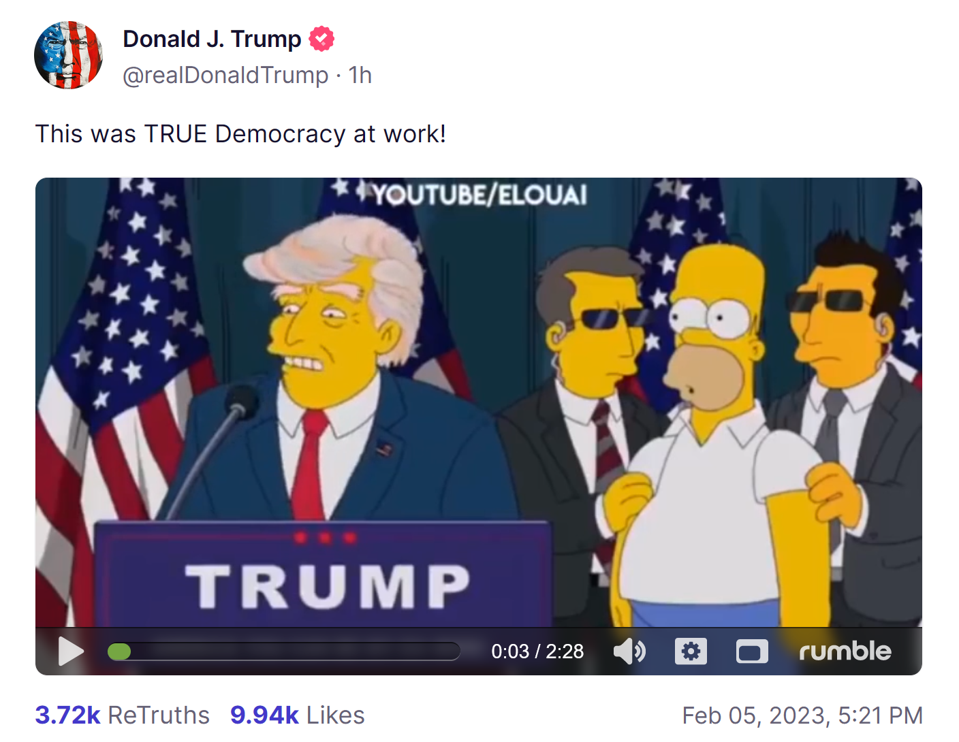Click the YOUTUBE/ELOUAI watermark text
This screenshot has width=959, height=742.
479,195
